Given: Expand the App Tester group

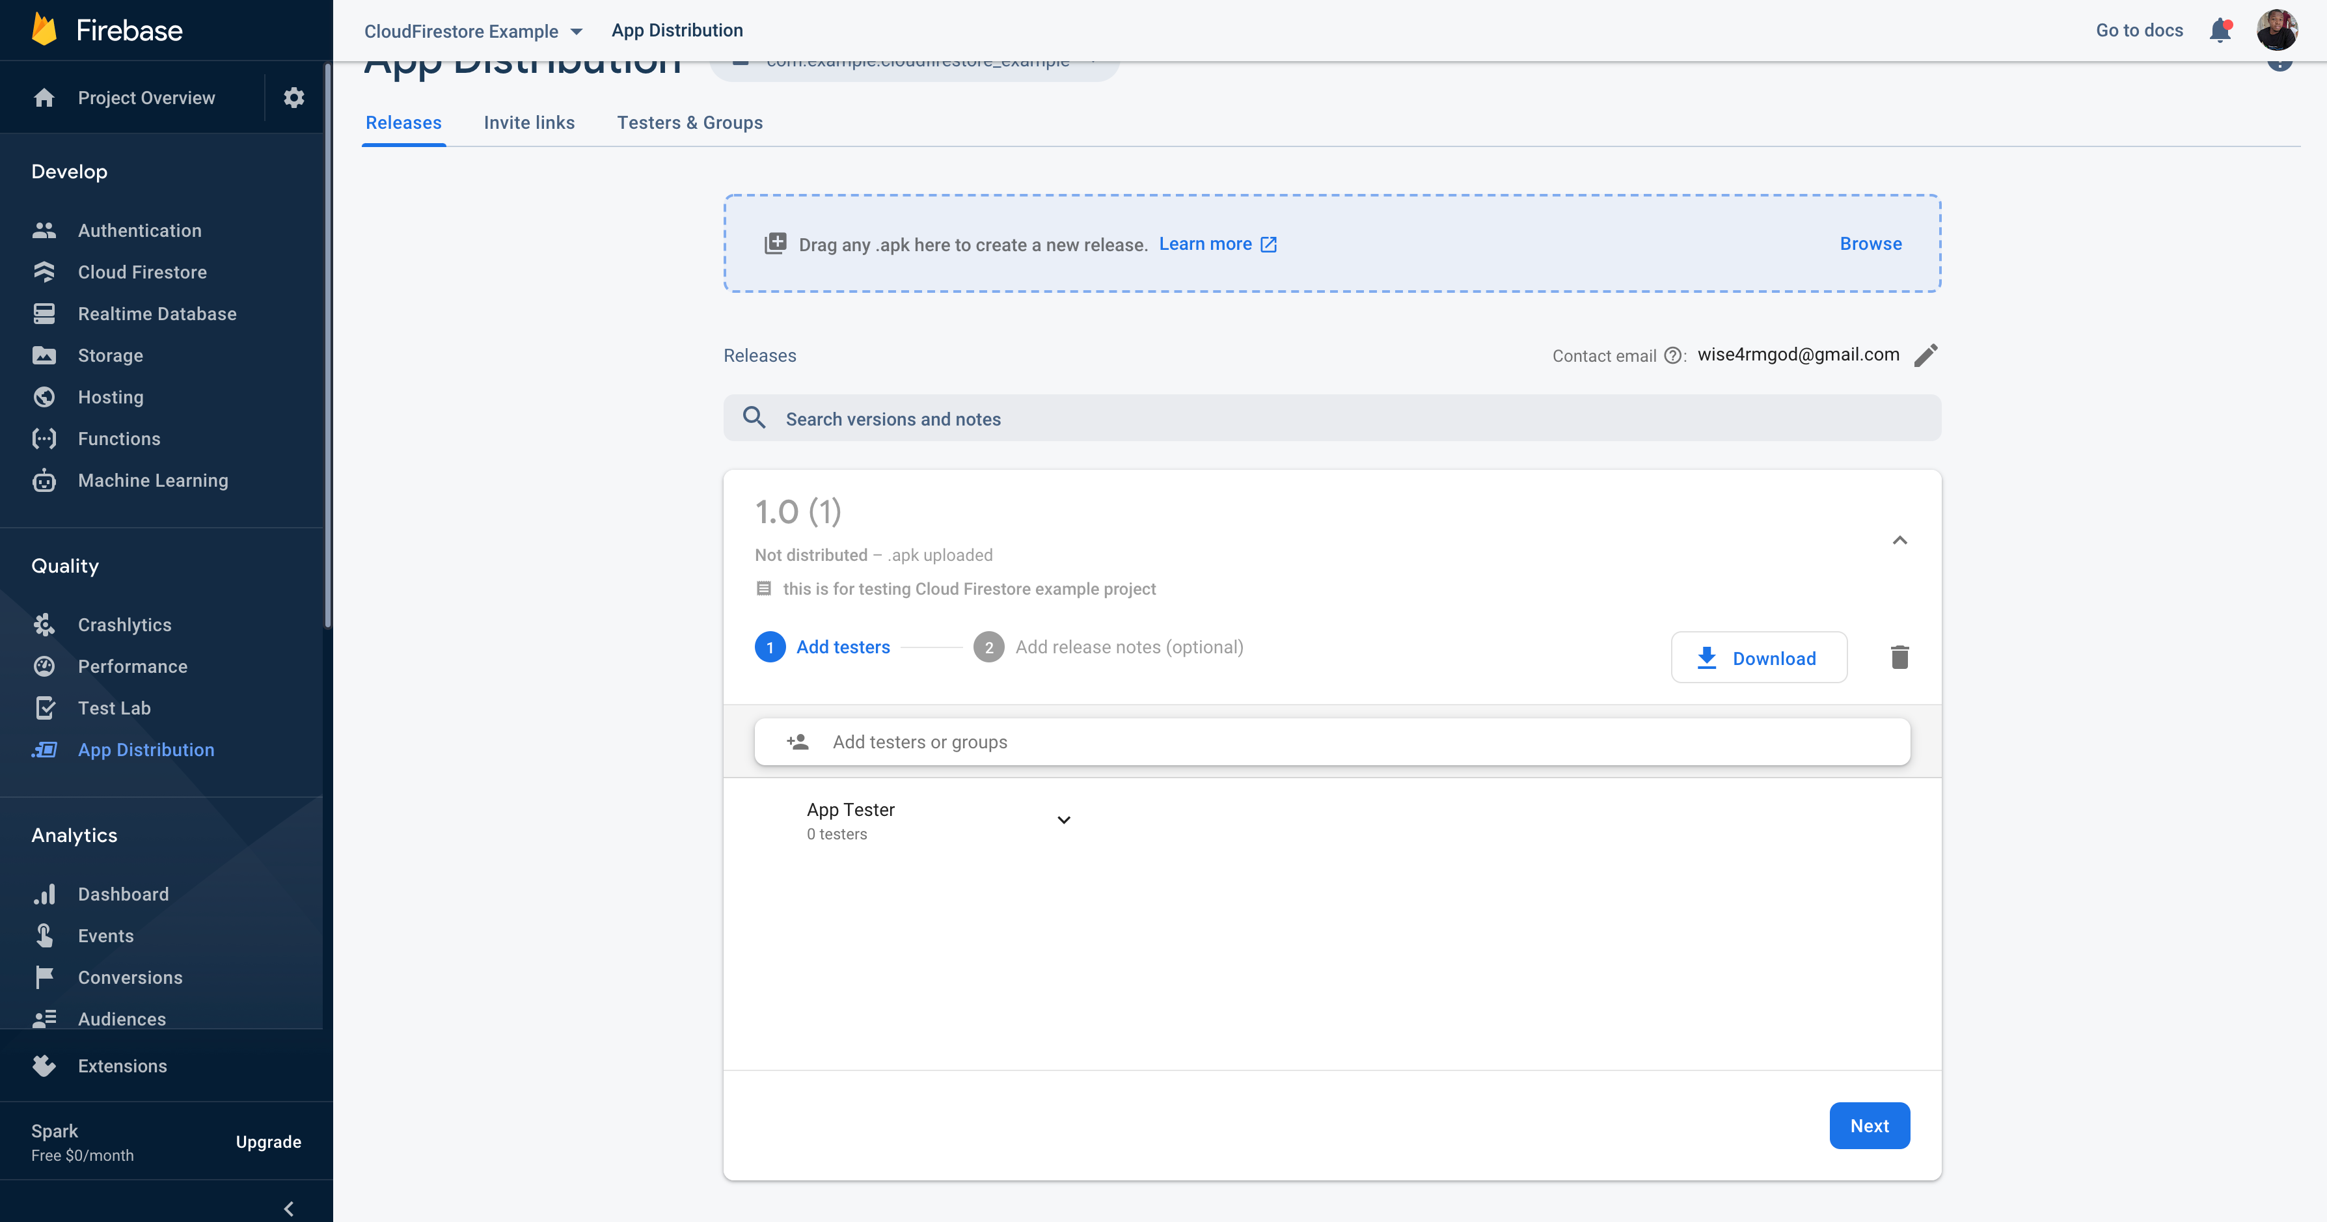Looking at the screenshot, I should click(x=1063, y=820).
